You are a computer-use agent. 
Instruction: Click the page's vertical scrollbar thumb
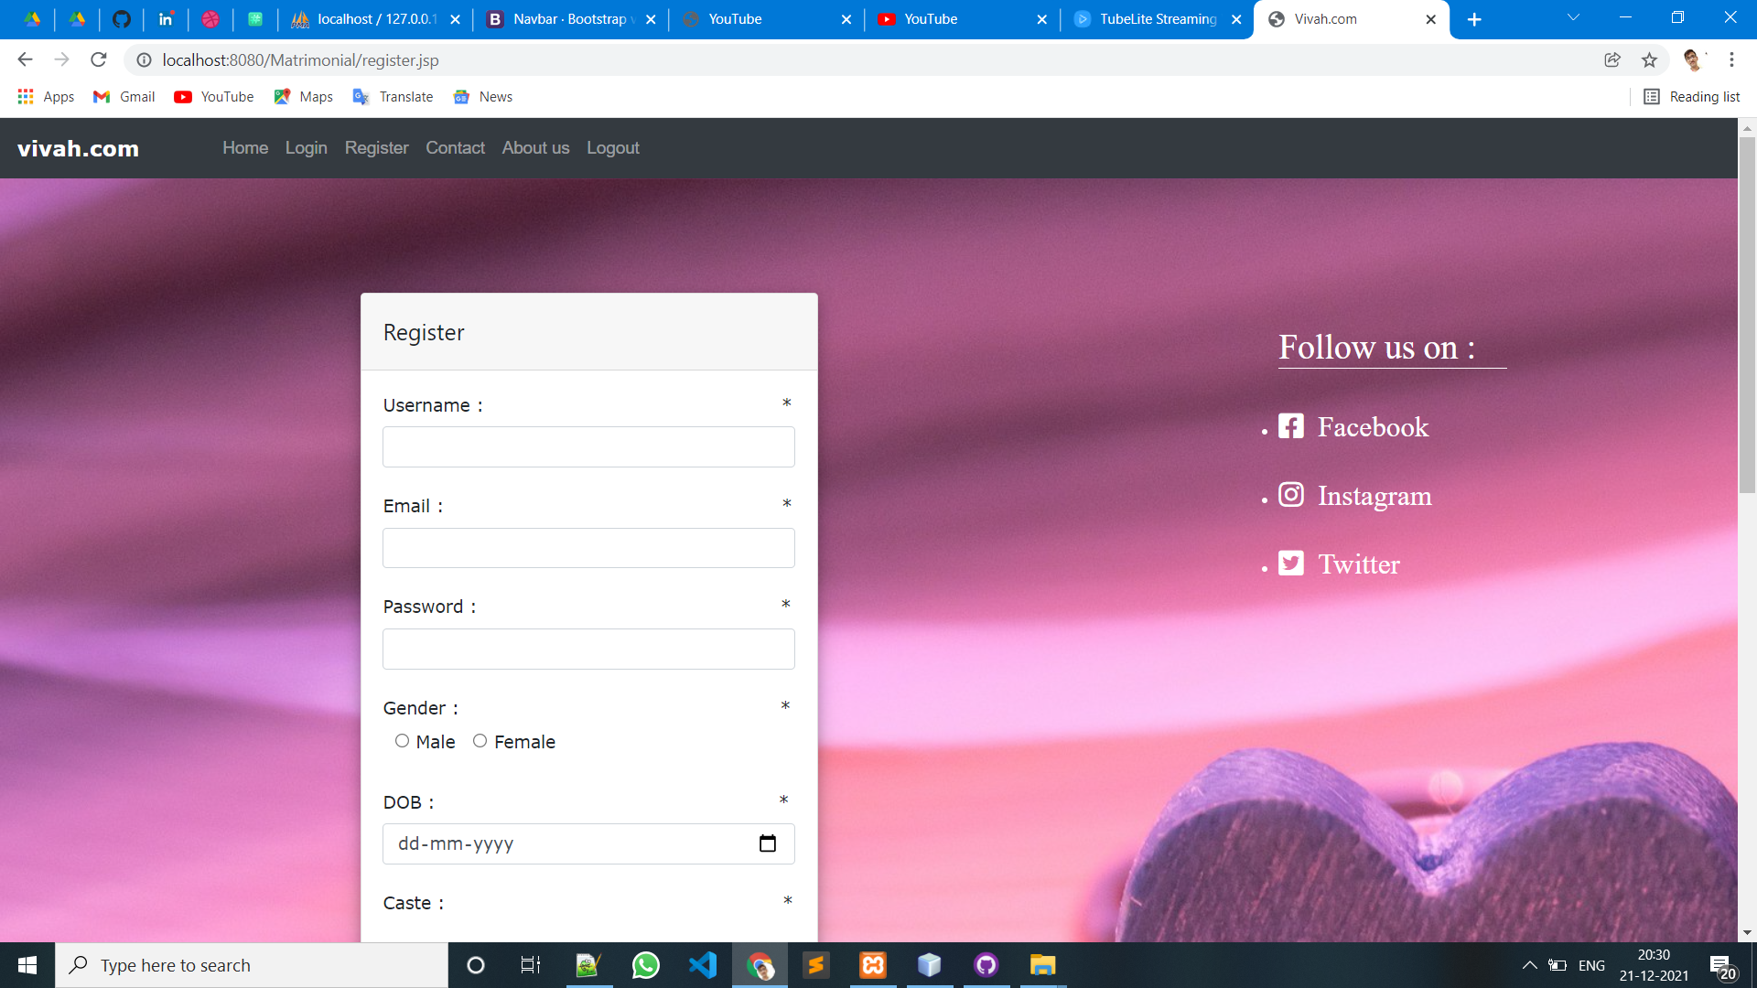(1747, 316)
